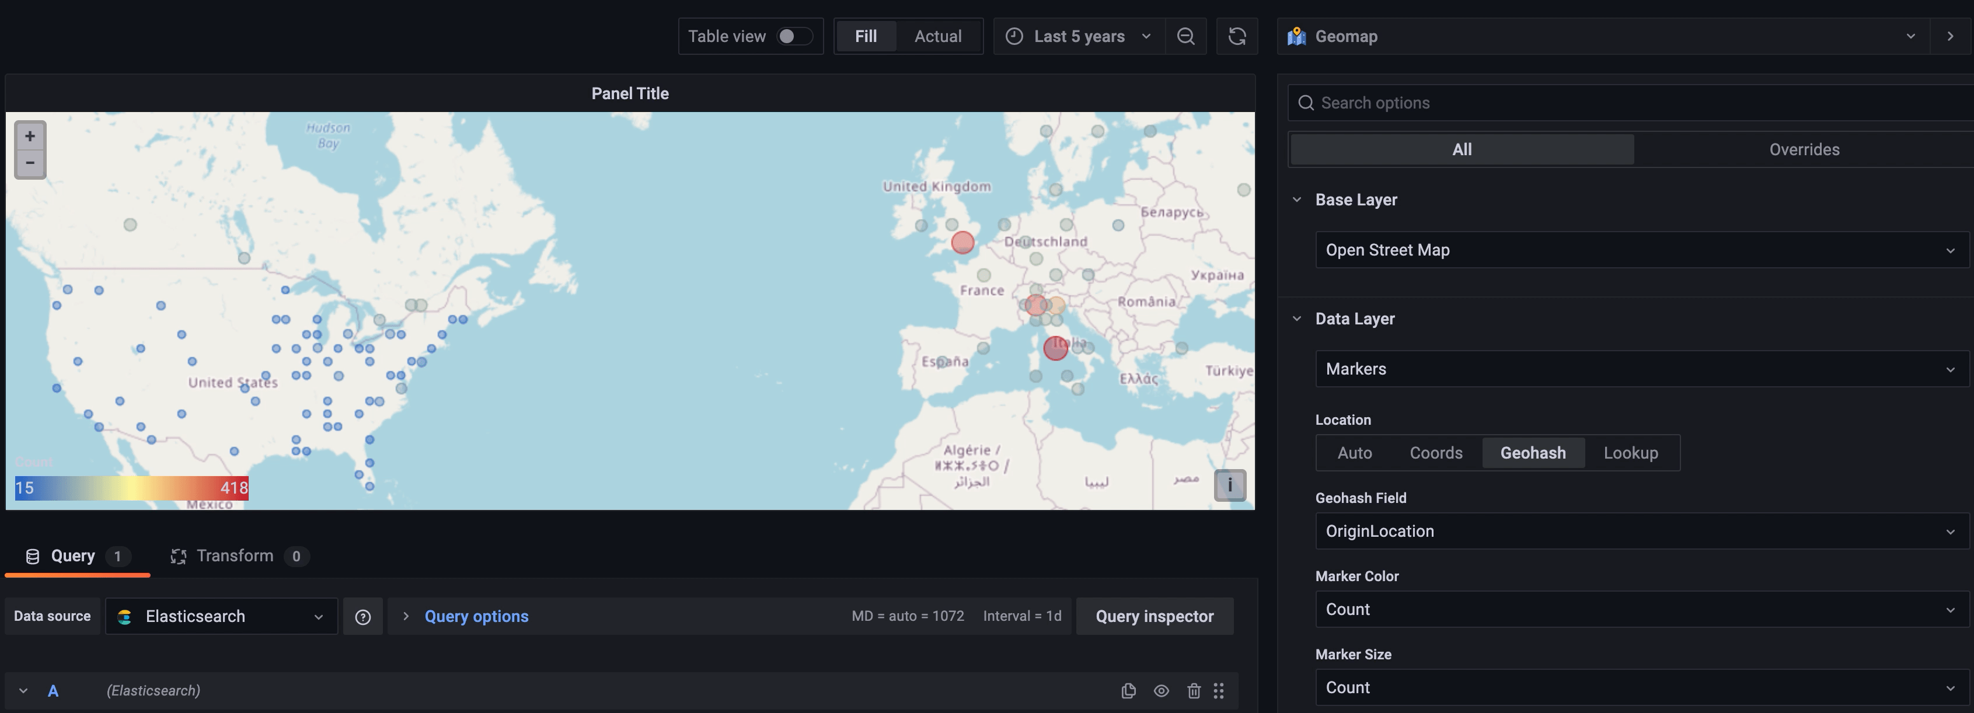Image resolution: width=1974 pixels, height=713 pixels.
Task: Zoom in the map with plus button
Action: [x=30, y=137]
